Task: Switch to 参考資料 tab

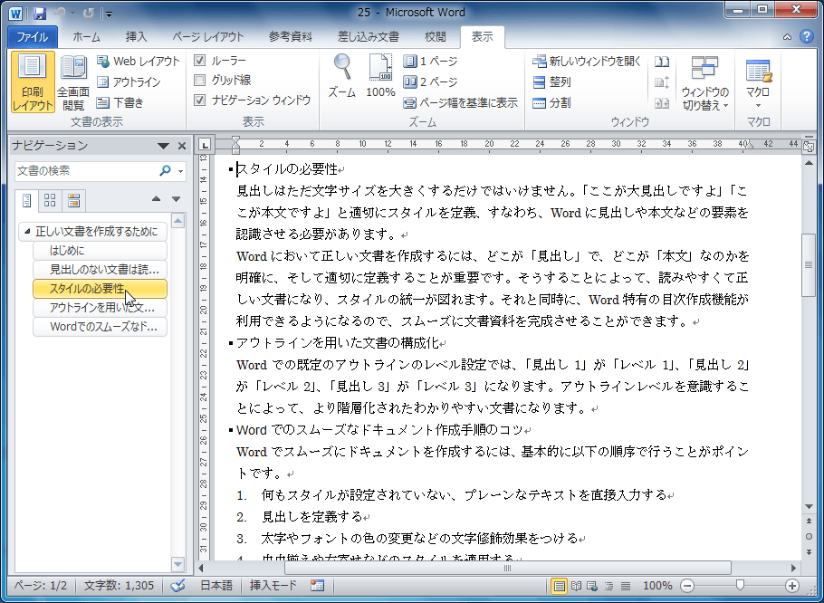Action: [x=290, y=37]
